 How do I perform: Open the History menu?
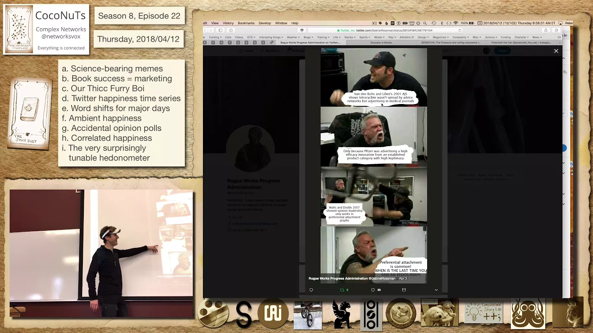coord(228,23)
